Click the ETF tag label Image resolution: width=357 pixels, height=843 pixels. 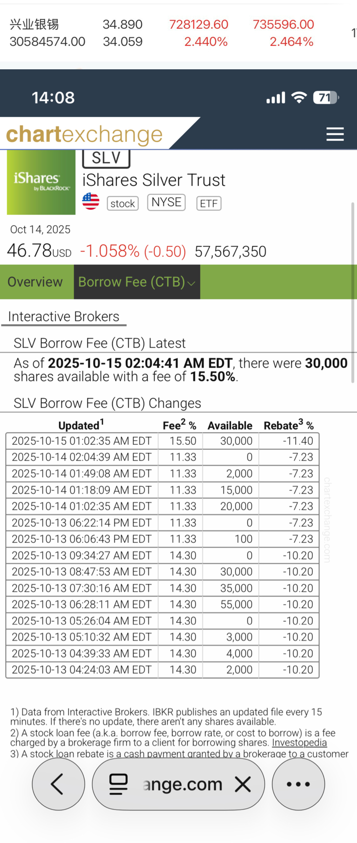[x=209, y=204]
